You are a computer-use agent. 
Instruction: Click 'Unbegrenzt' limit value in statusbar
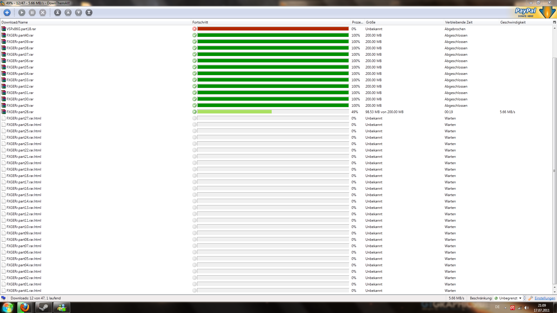pos(508,298)
